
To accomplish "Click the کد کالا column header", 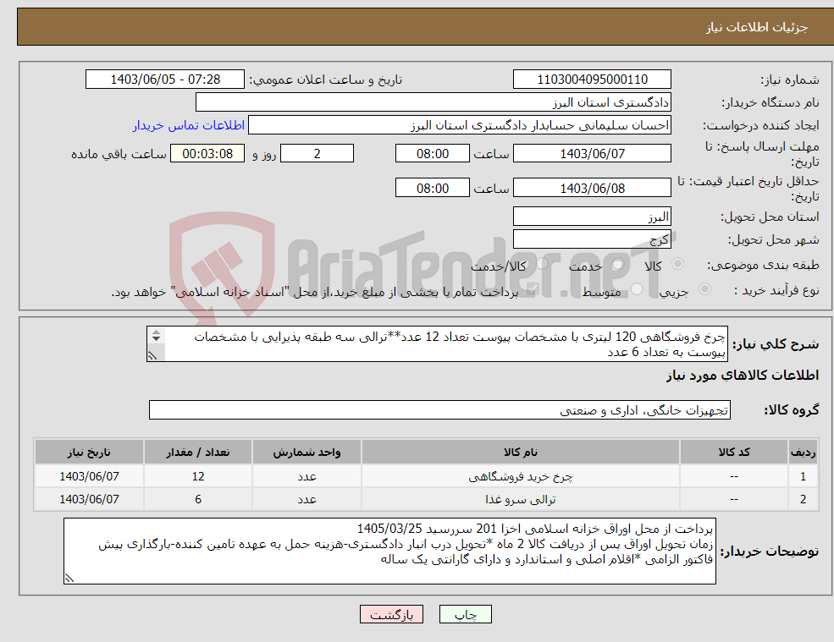I will click(734, 453).
